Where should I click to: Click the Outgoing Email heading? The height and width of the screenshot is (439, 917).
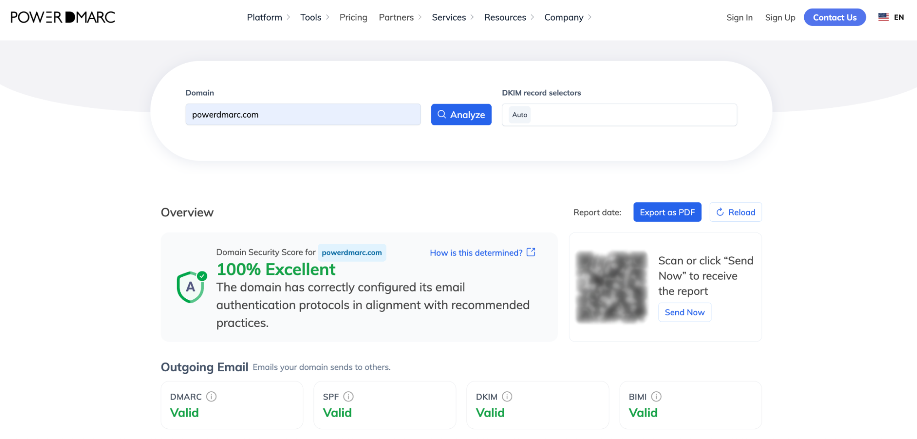pos(205,367)
